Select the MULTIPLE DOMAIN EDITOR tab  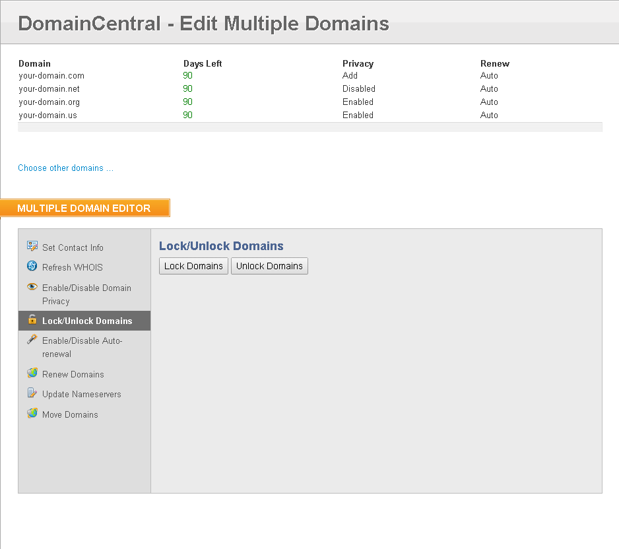pos(85,208)
